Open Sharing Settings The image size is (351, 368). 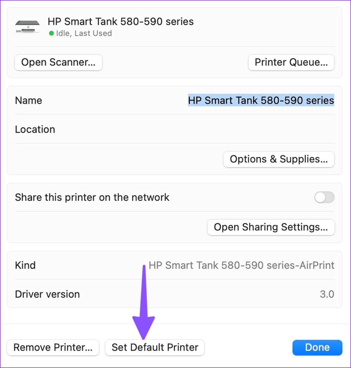271,227
